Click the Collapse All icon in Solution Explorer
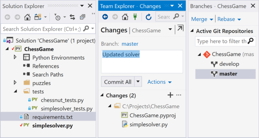The width and height of the screenshot is (259, 138). (x=83, y=17)
